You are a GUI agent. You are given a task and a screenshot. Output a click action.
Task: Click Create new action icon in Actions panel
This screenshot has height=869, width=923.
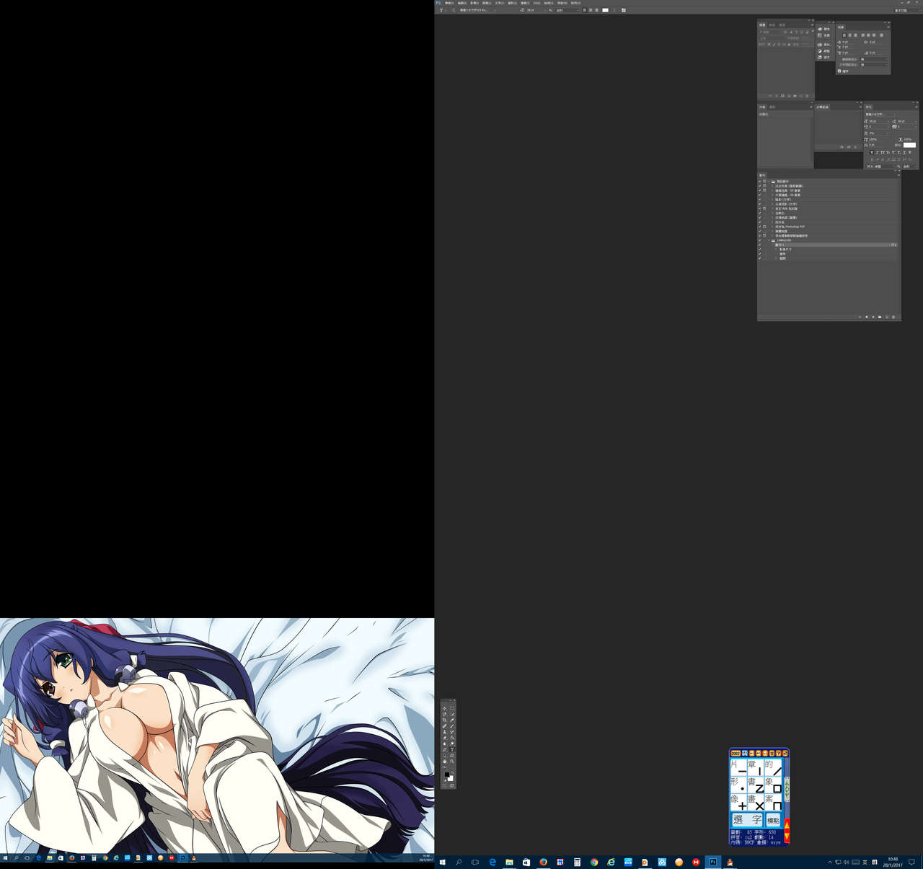[887, 317]
